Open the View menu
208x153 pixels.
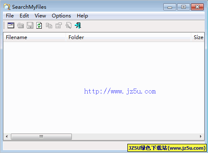click(x=40, y=16)
